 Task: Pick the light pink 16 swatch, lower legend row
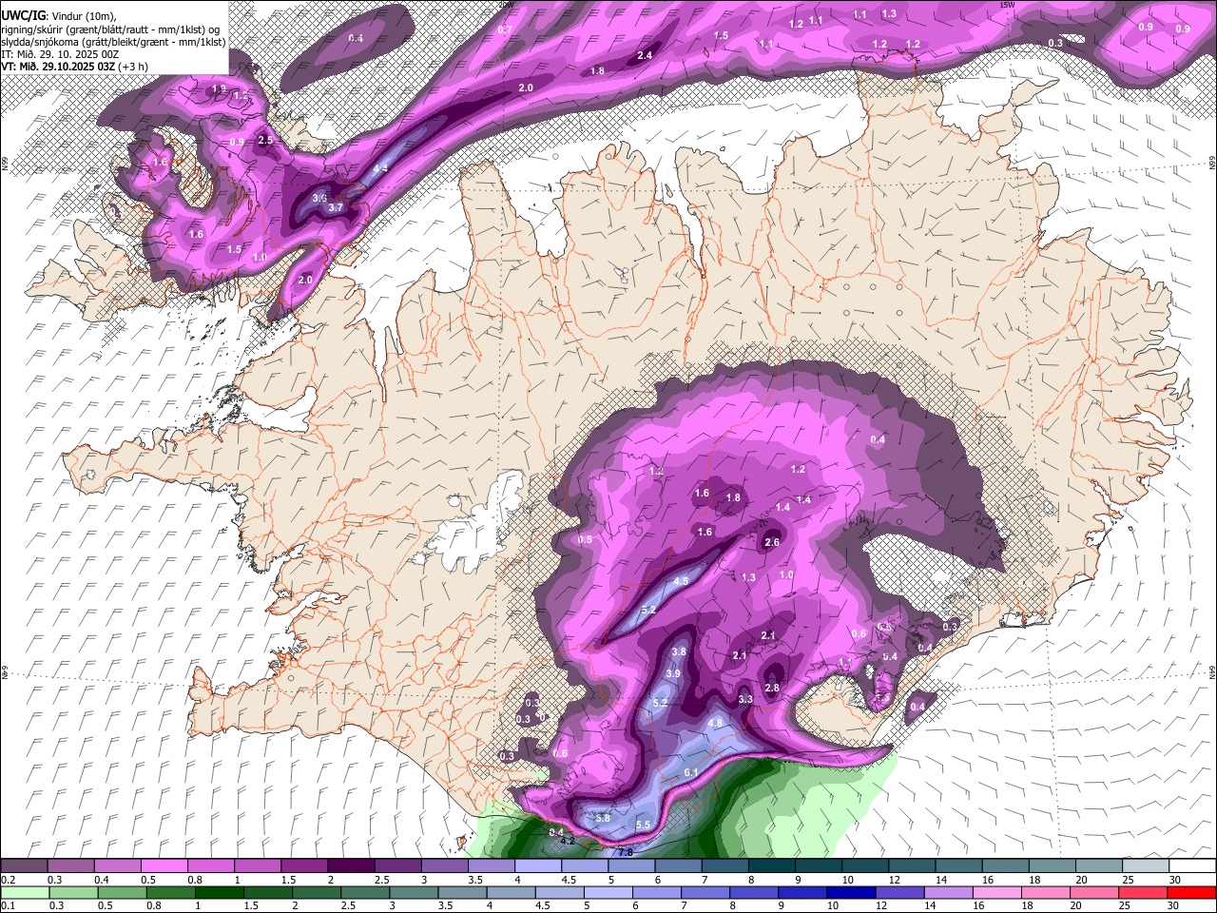pos(998,891)
